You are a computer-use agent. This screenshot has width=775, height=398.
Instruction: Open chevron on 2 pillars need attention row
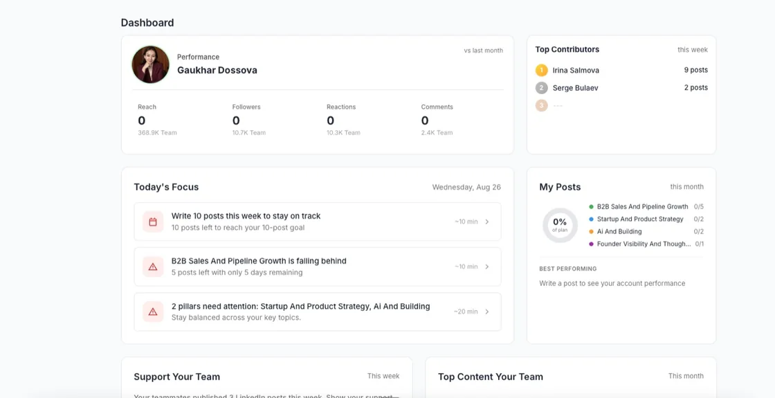point(487,311)
